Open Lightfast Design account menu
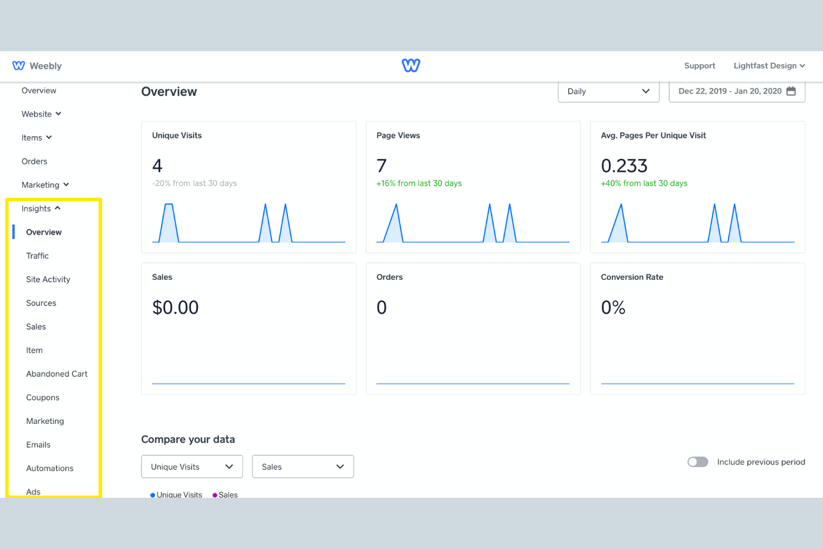This screenshot has height=549, width=823. pyautogui.click(x=769, y=66)
